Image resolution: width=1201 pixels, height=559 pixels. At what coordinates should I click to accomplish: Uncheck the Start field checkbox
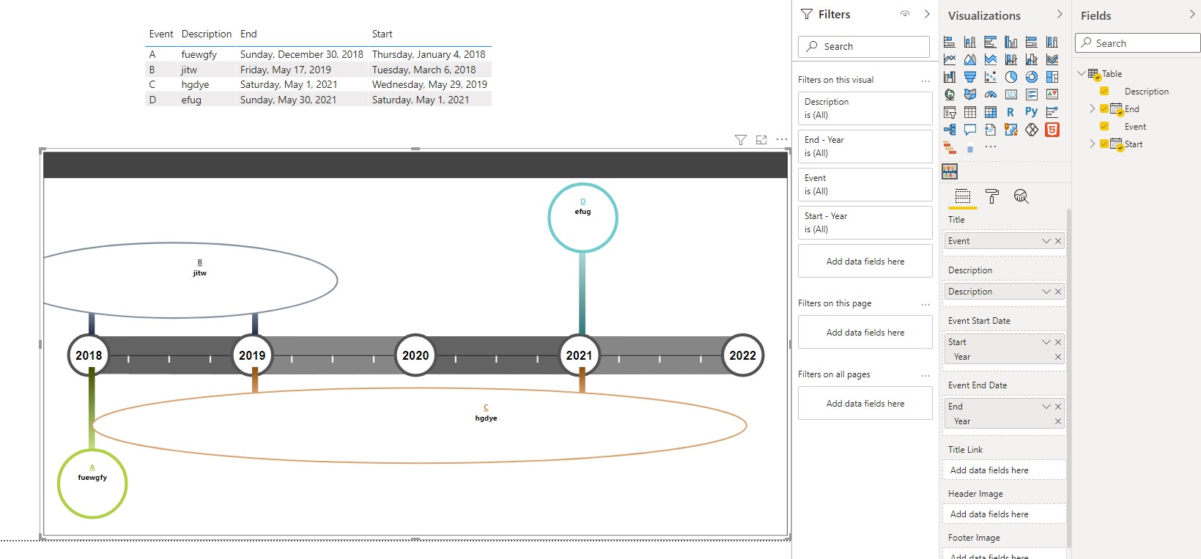click(1104, 144)
